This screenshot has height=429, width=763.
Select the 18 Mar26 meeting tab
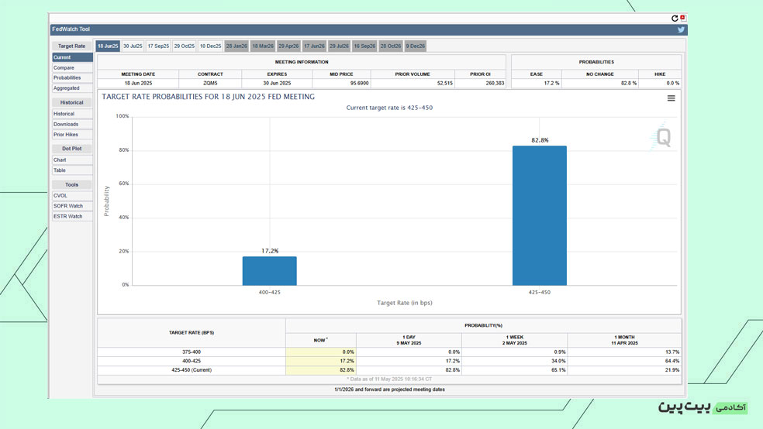(263, 46)
